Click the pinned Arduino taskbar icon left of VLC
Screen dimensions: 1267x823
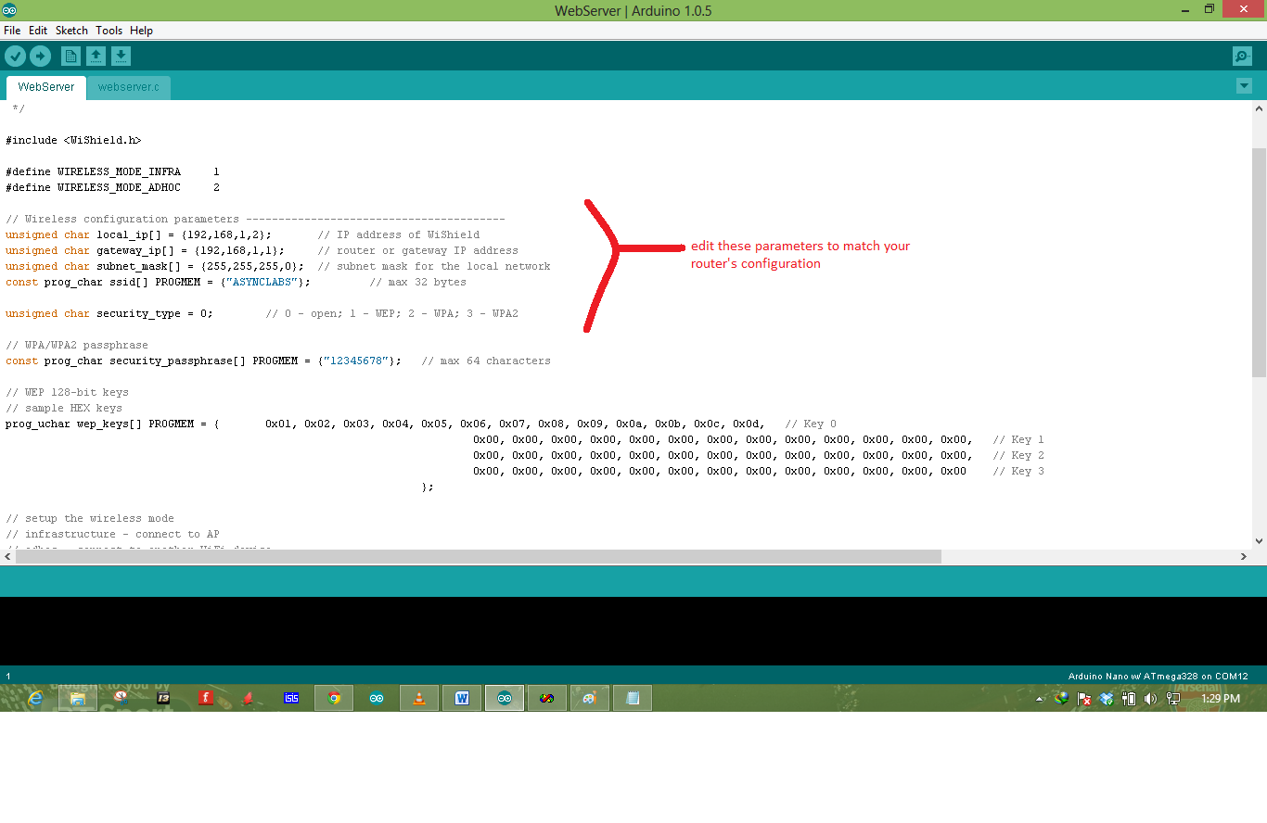(x=377, y=698)
